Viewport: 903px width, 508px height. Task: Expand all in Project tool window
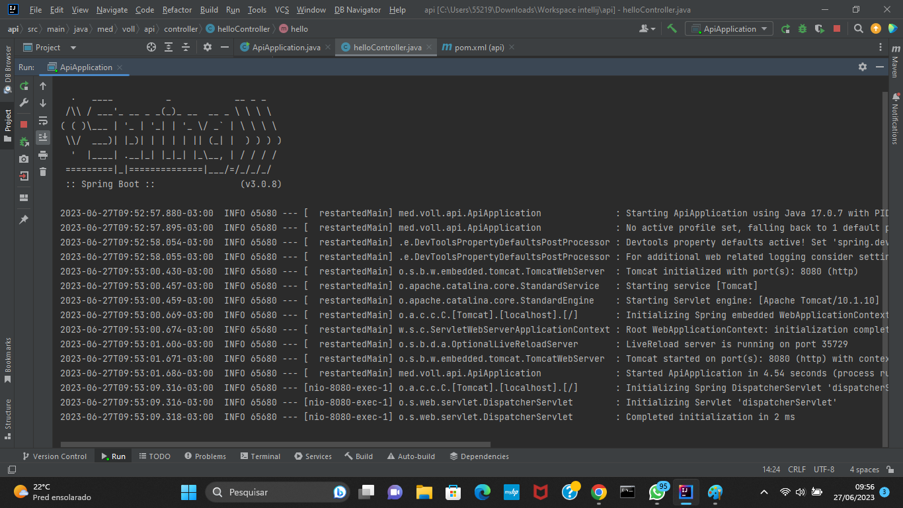click(x=169, y=47)
